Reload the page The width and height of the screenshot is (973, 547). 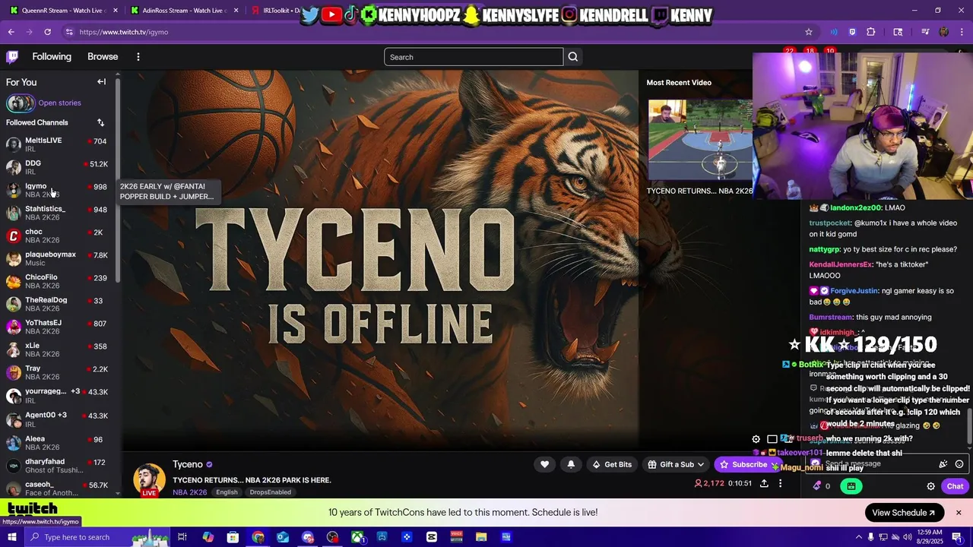47,32
